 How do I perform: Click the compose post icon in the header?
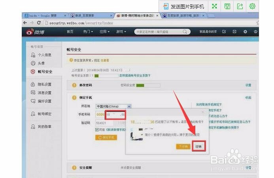pos(224,32)
